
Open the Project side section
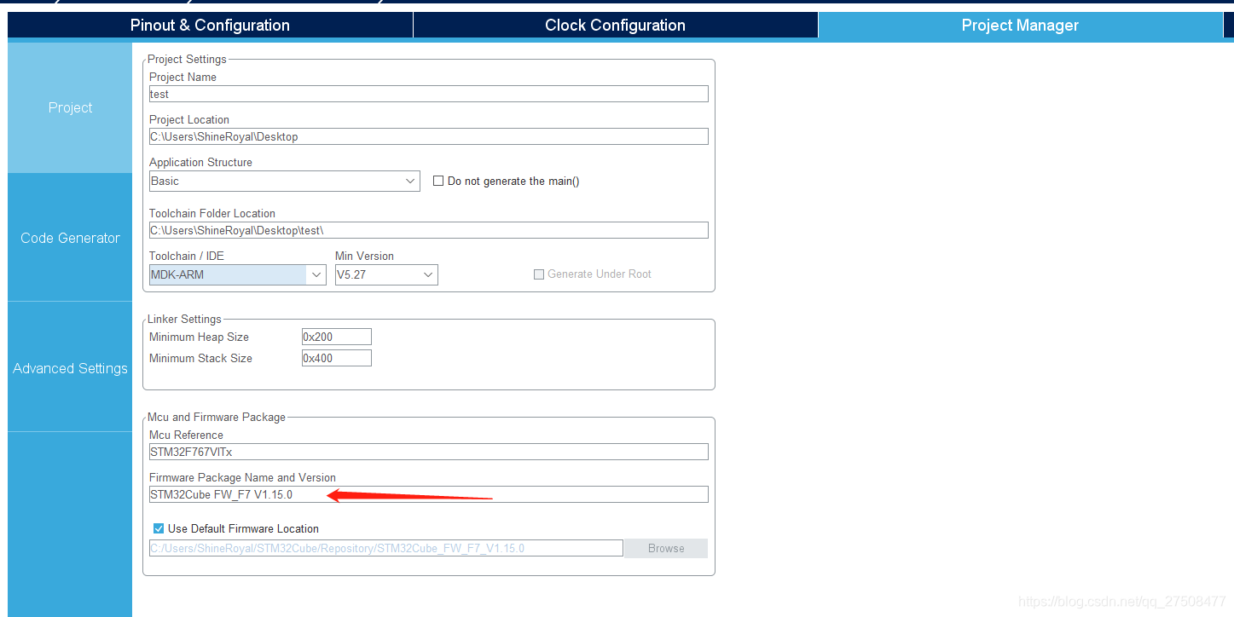(x=70, y=107)
